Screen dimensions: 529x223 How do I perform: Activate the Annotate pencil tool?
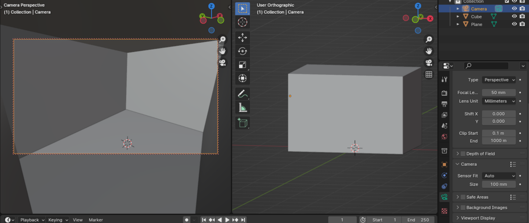pyautogui.click(x=242, y=94)
